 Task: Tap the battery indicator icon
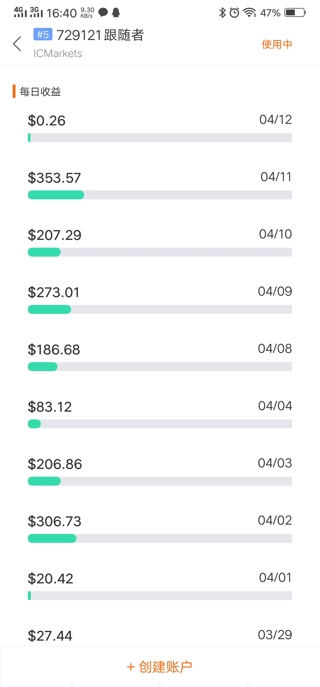(295, 12)
